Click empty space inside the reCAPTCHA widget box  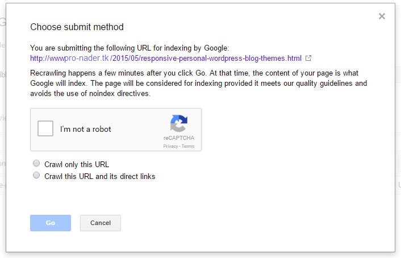point(136,142)
